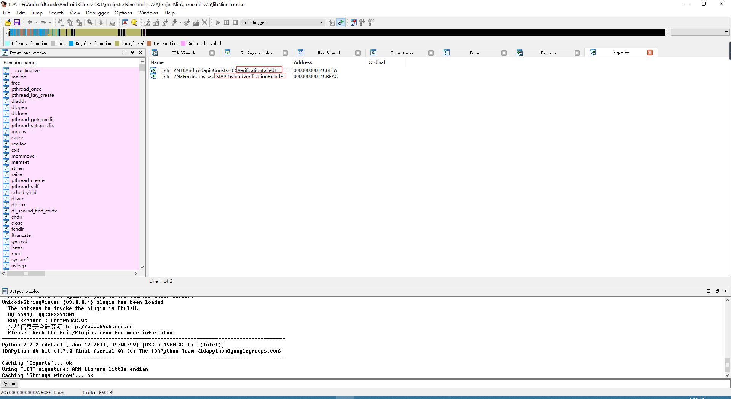731x399 pixels.
Task: Close the Exports tab
Action: [x=650, y=53]
